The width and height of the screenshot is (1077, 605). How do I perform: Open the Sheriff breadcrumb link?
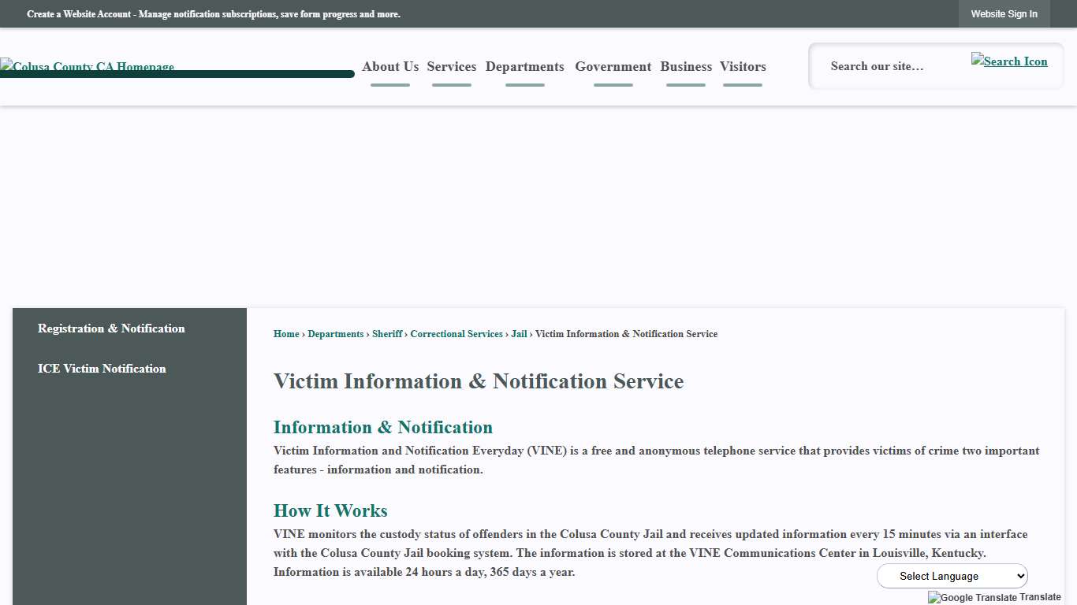click(x=386, y=333)
